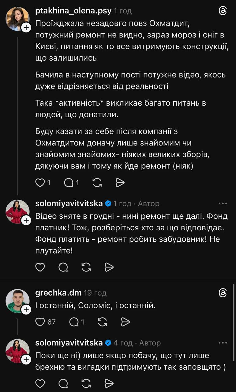The width and height of the screenshot is (236, 392).
Task: Follow grechka.dm via avatar plus badge
Action: (27, 310)
